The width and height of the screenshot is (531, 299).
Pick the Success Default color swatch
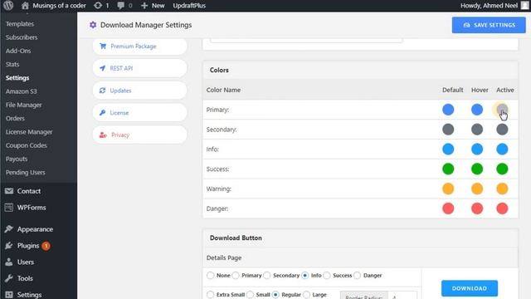coord(448,169)
